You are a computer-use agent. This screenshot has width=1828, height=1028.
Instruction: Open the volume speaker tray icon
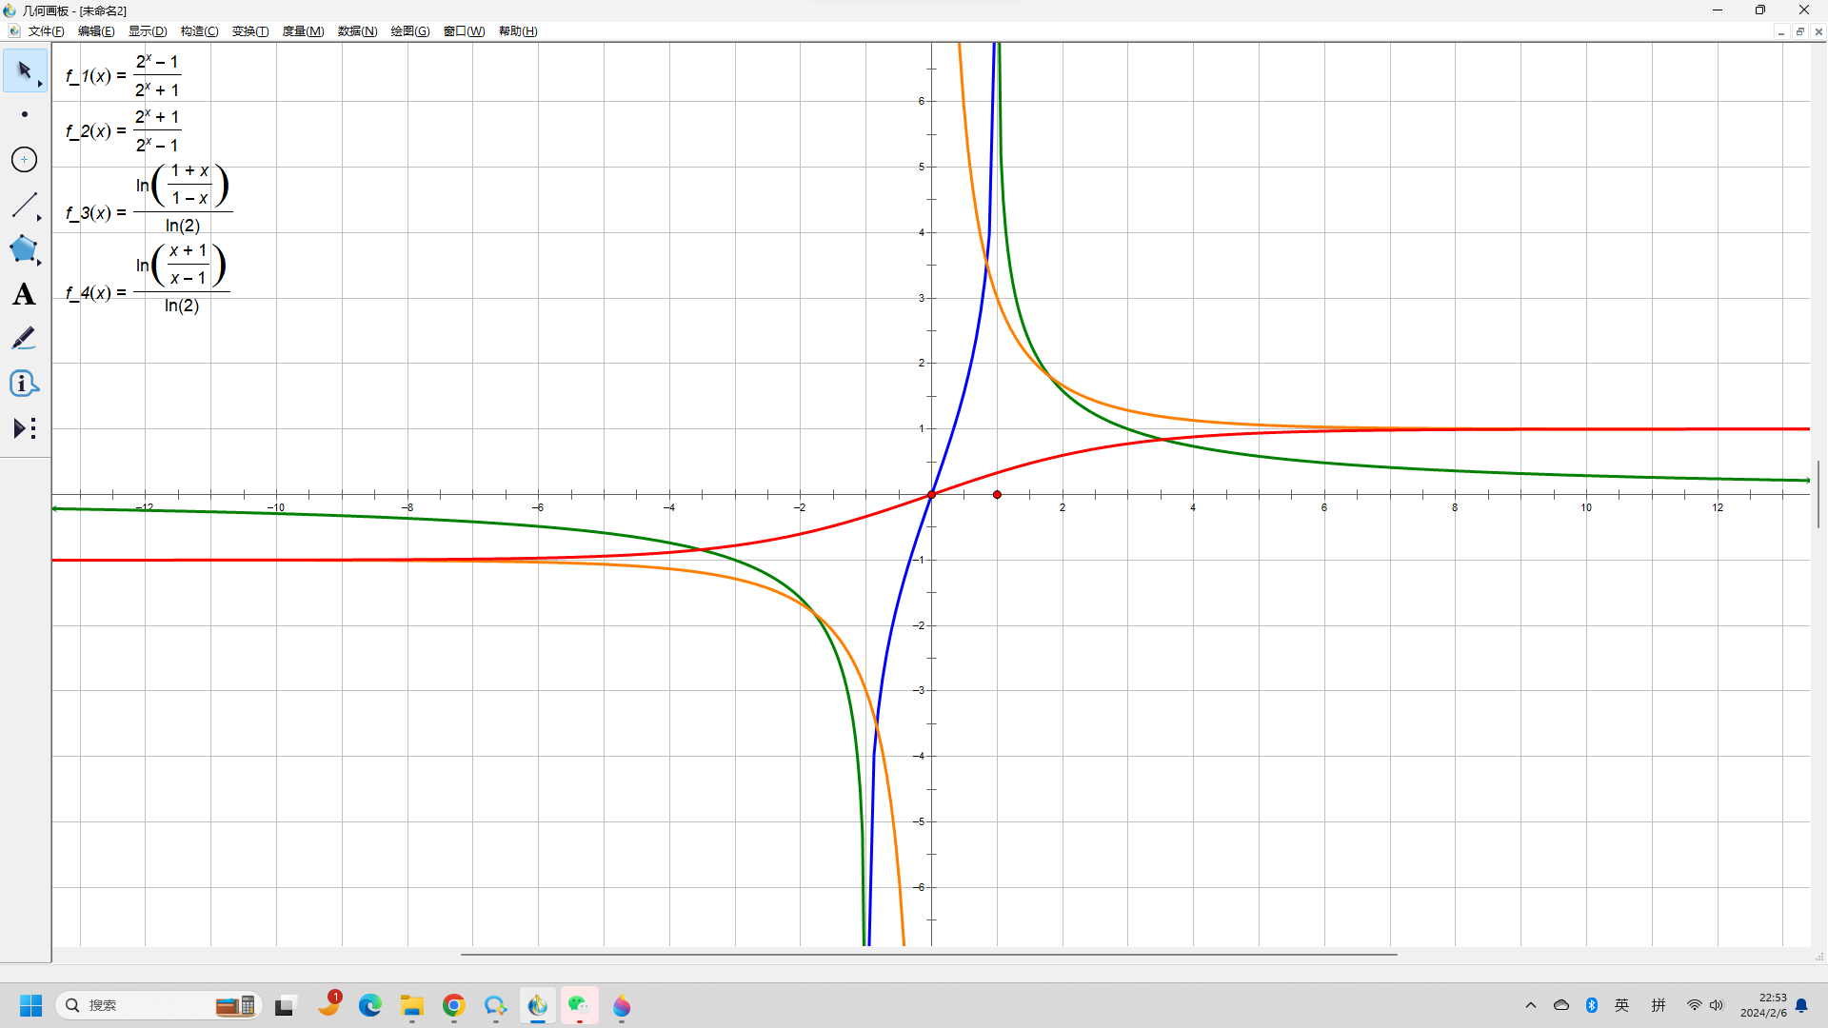1717,1005
